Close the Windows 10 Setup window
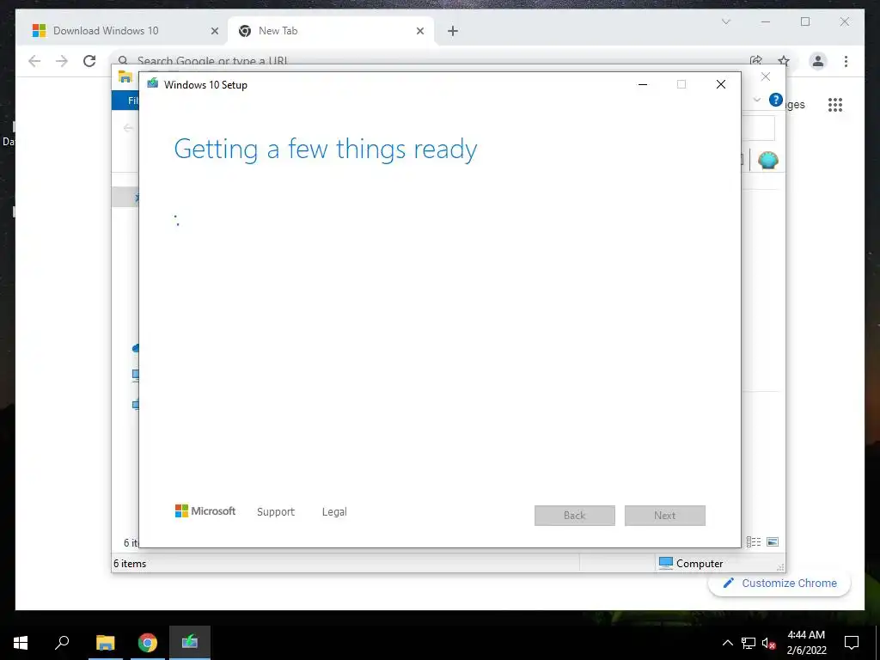The image size is (880, 660). [721, 84]
